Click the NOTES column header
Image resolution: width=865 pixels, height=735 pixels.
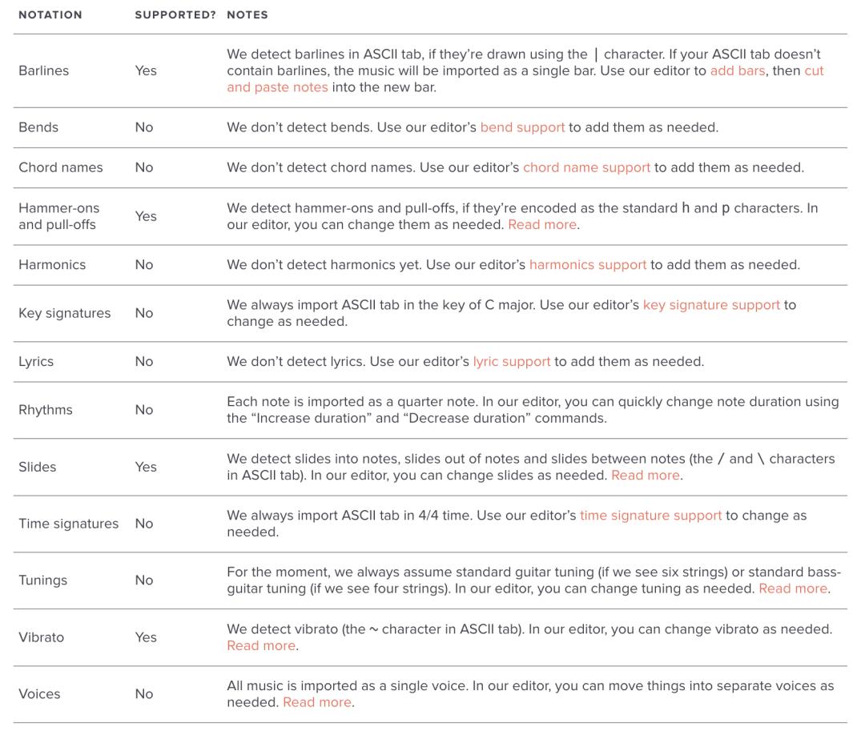coord(247,15)
